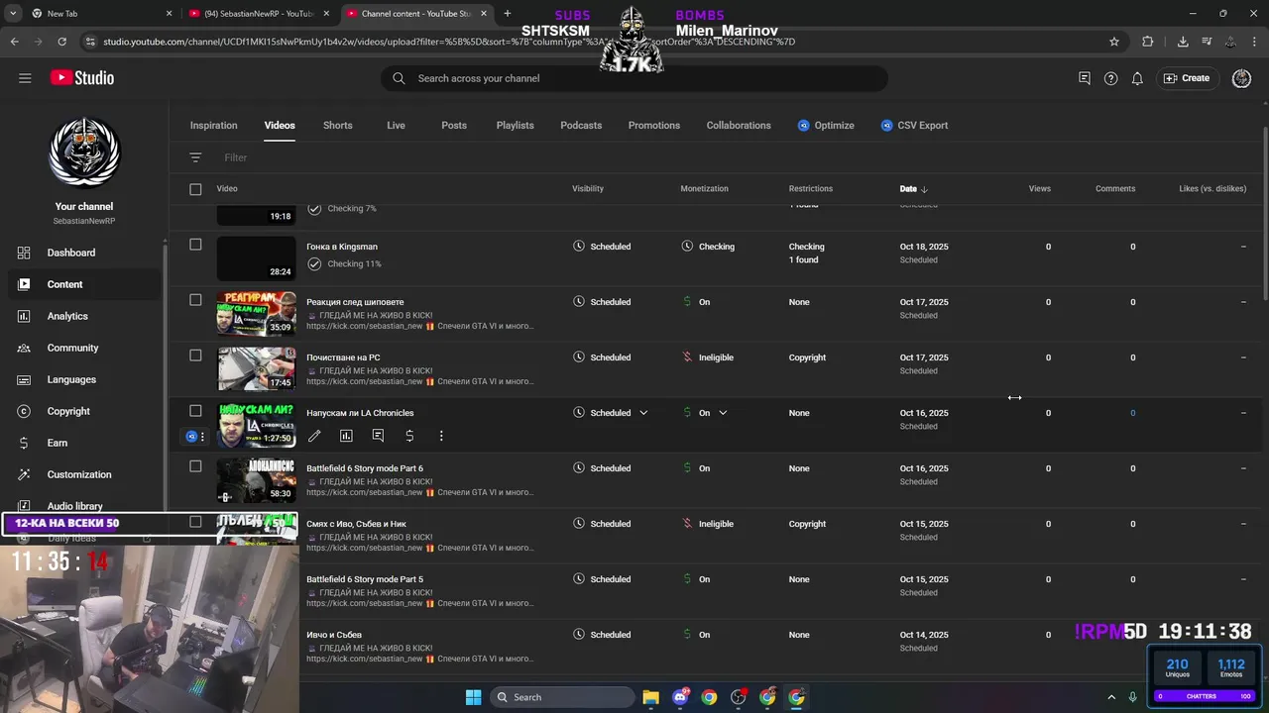Open three-dot Options for Напускам ли LA Chronicles
This screenshot has height=713, width=1269.
[441, 436]
